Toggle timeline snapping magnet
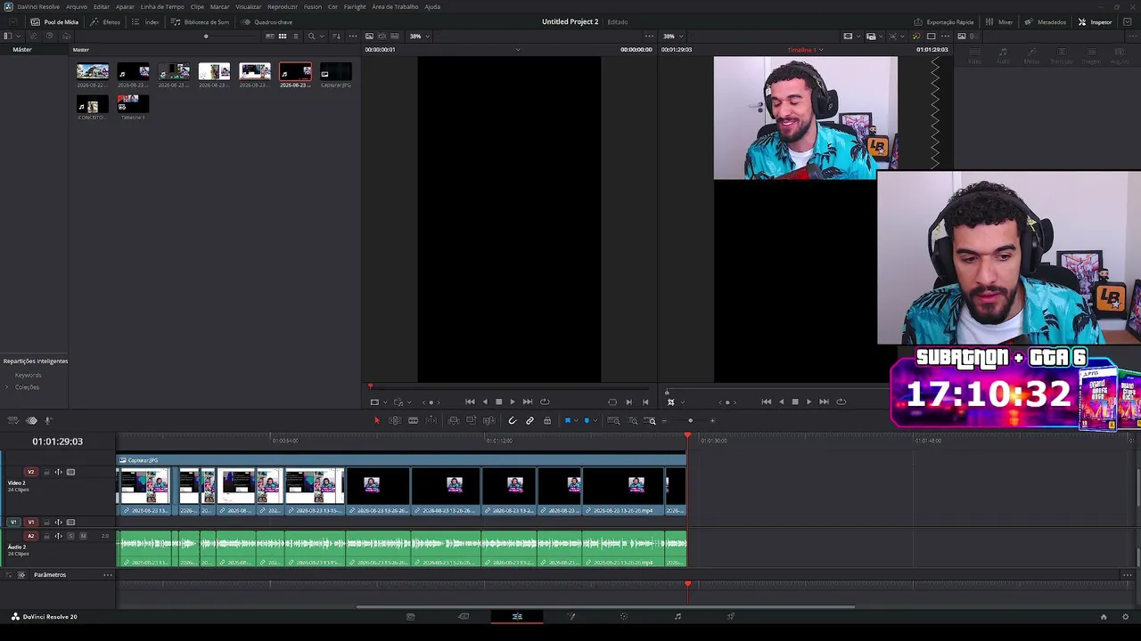The image size is (1141, 641). 512,420
